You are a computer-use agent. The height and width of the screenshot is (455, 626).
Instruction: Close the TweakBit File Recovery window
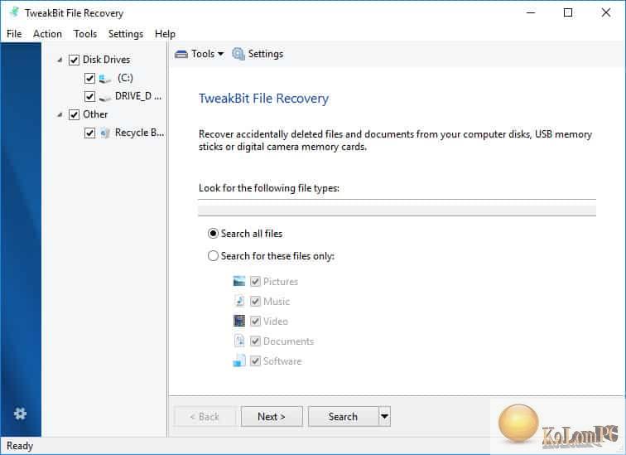click(605, 12)
